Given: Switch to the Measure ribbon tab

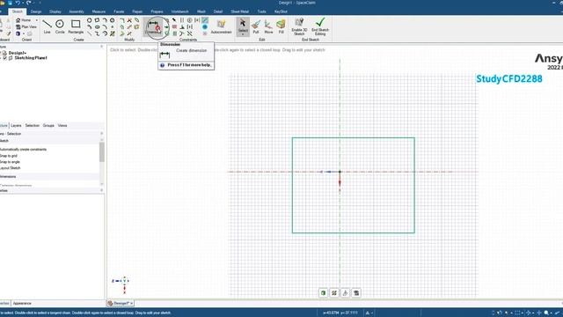Looking at the screenshot, I should coord(99,11).
